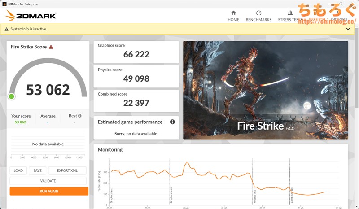Click the Fire Strike preview image
The width and height of the screenshot is (359, 209).
coord(265,90)
